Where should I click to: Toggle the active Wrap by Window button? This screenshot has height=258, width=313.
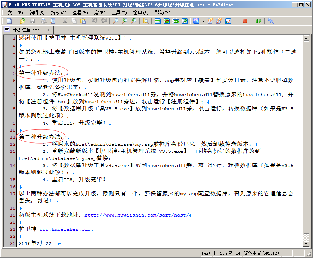point(176,21)
